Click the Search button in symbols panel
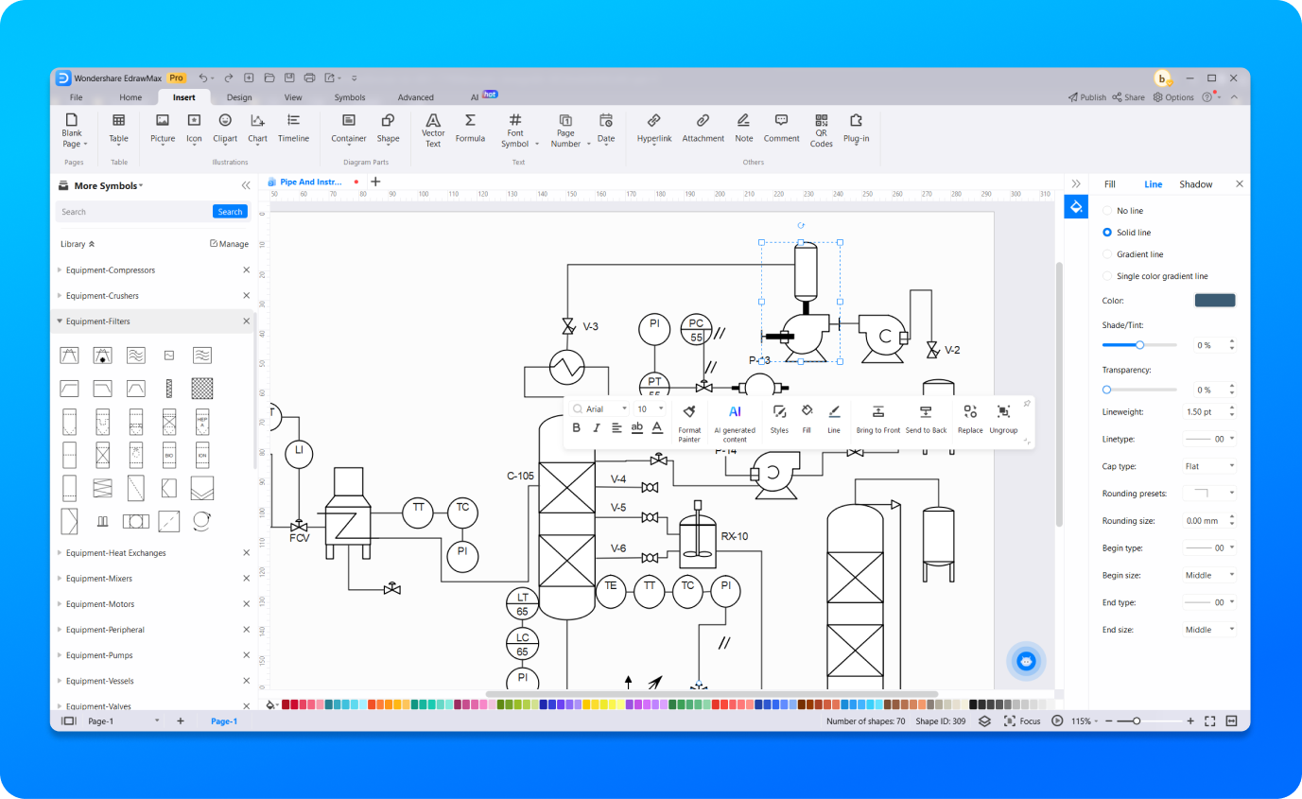This screenshot has height=799, width=1302. (x=230, y=212)
